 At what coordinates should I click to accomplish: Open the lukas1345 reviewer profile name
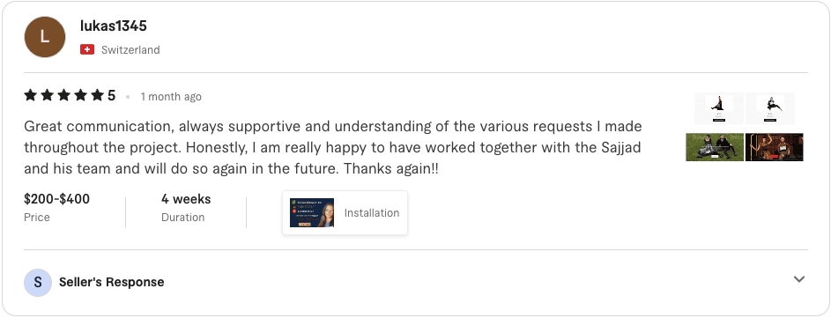[x=114, y=26]
